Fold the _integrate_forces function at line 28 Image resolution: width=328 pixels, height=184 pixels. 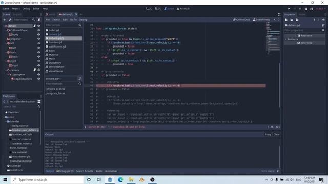(94, 29)
